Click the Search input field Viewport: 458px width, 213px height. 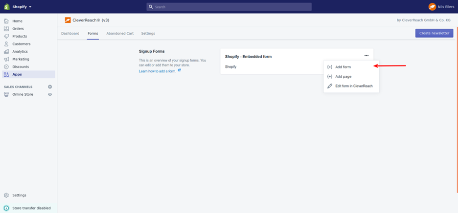coord(229,7)
